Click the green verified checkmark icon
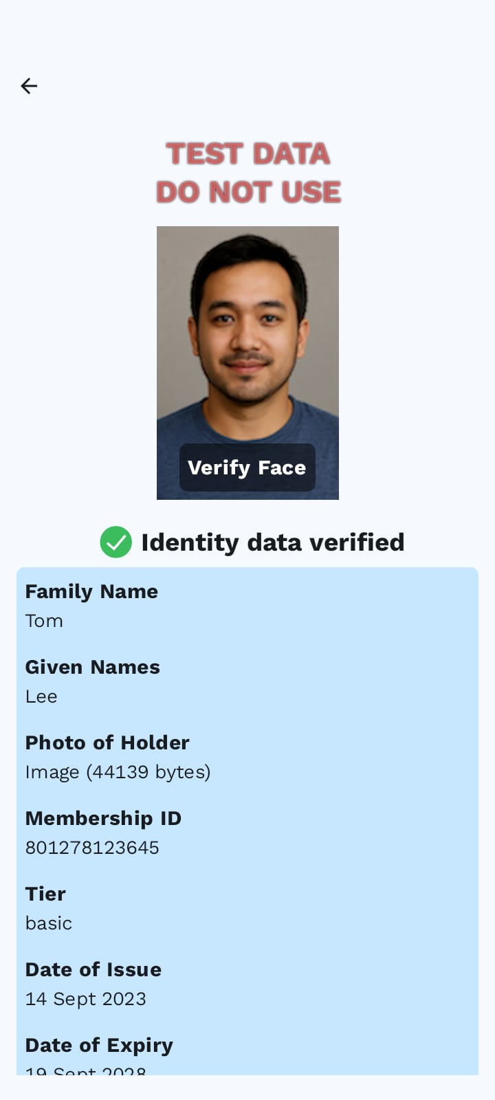The image size is (495, 1100). point(116,542)
